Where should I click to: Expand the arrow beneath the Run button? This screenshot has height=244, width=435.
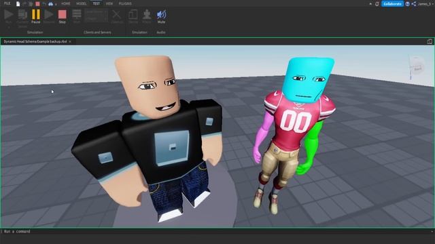[x=9, y=27]
